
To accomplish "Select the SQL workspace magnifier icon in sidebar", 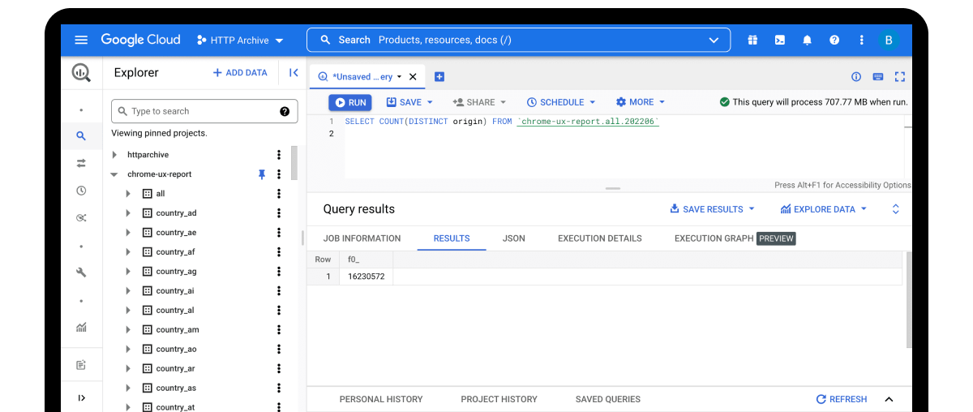I will 81,136.
